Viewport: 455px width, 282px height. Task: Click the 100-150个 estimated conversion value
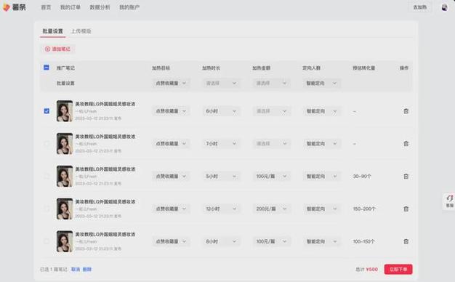click(364, 241)
